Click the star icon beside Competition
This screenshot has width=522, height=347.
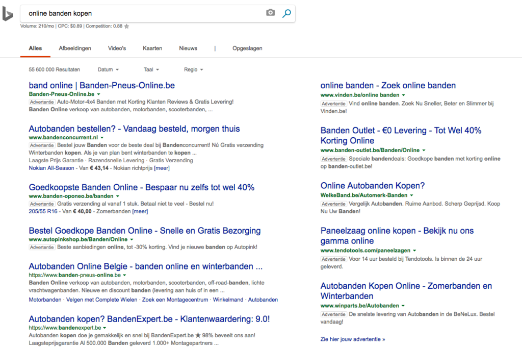(126, 27)
